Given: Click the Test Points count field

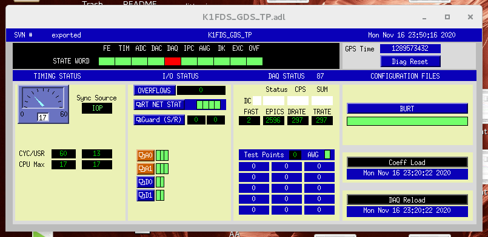Looking at the screenshot, I should pyautogui.click(x=295, y=155).
